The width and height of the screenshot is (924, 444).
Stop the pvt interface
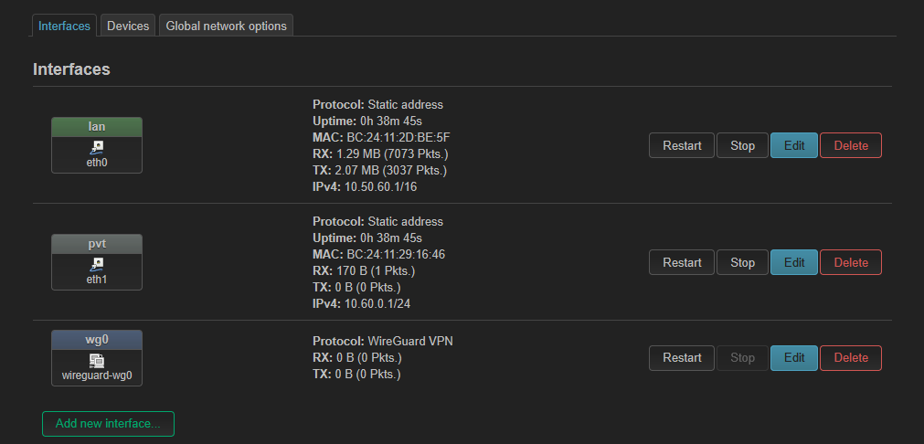(x=742, y=262)
